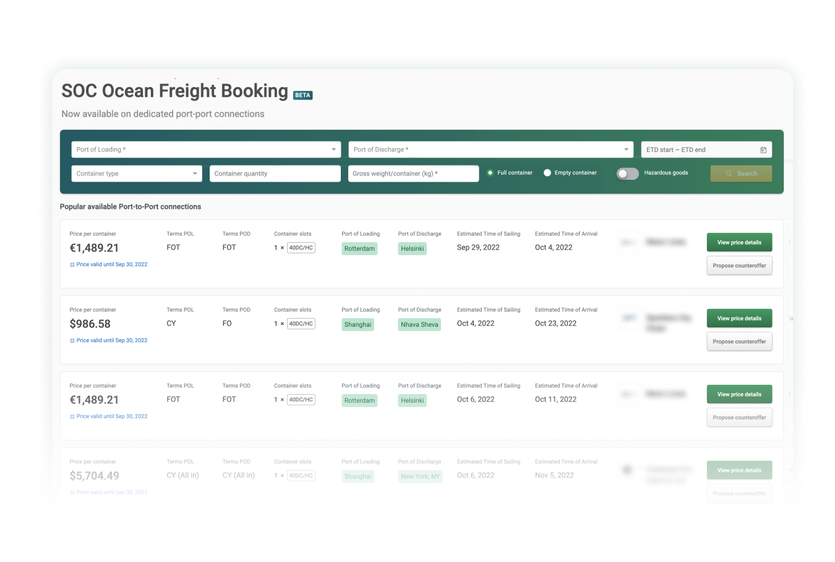Viewport: 835px width, 562px height.
Task: View price details for Rotterdam Oct 6 sailing
Action: 739,394
